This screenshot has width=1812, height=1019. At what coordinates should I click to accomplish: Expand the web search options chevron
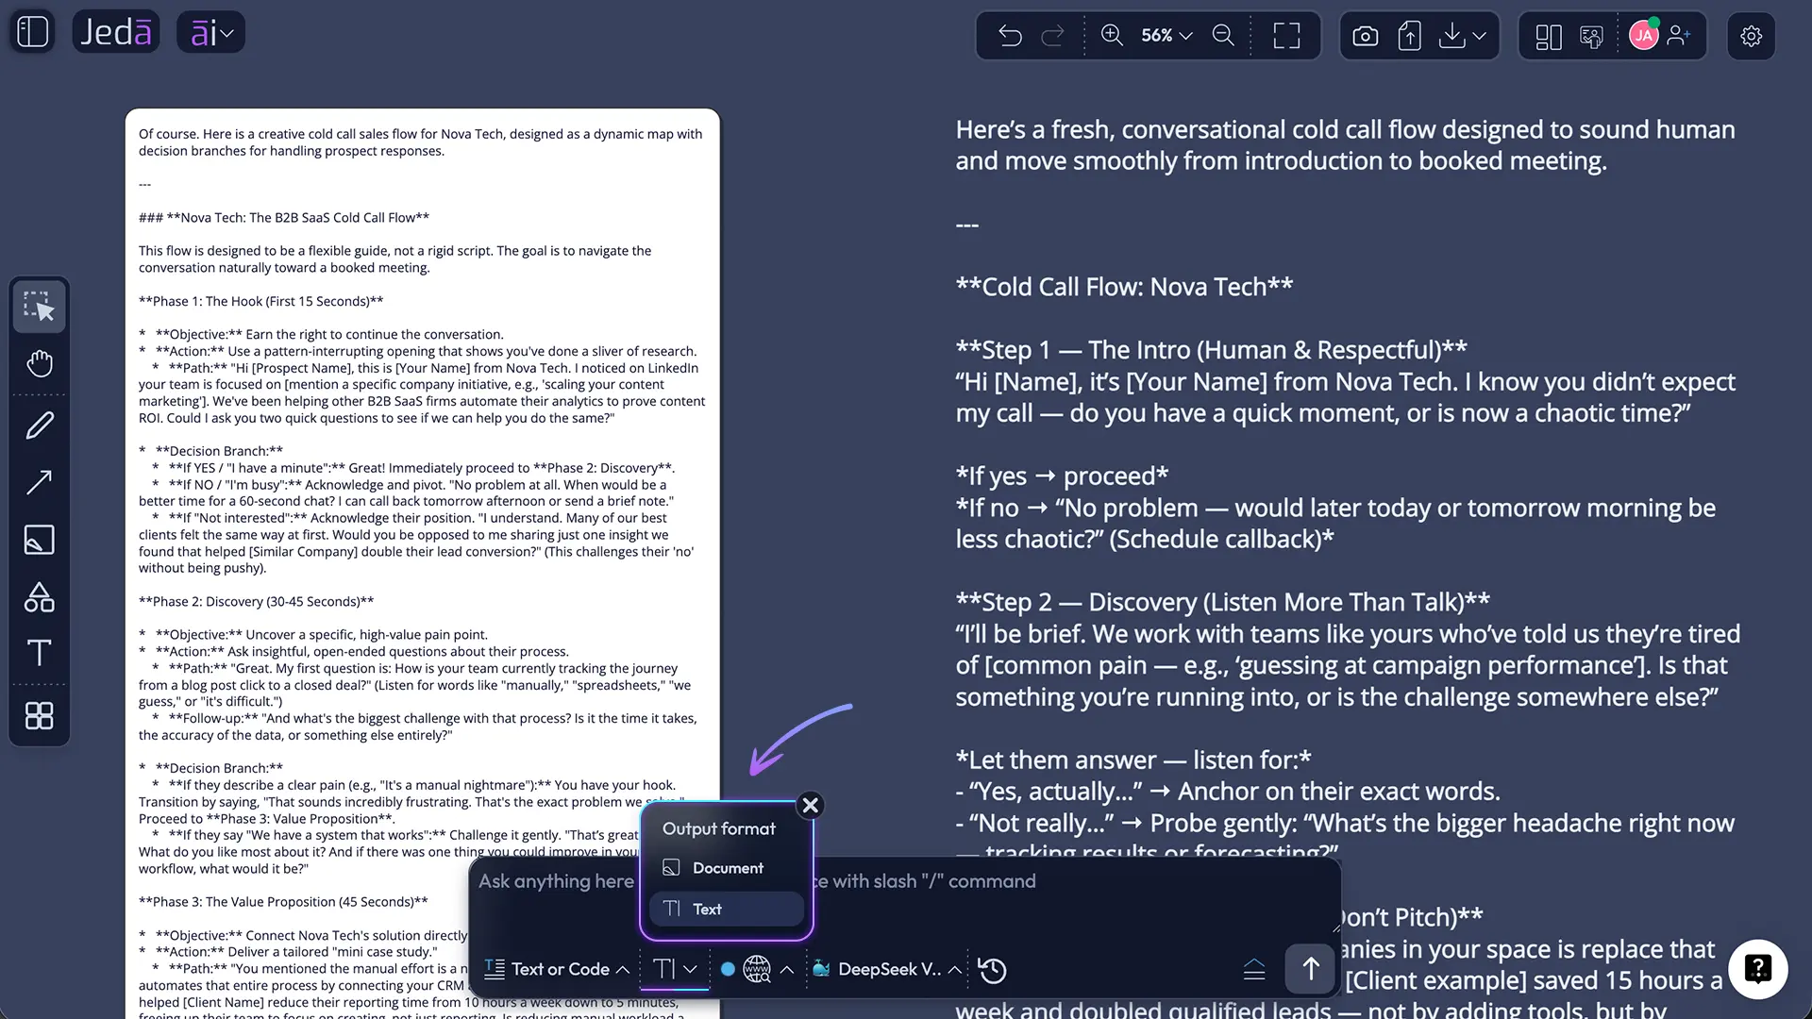[786, 969]
